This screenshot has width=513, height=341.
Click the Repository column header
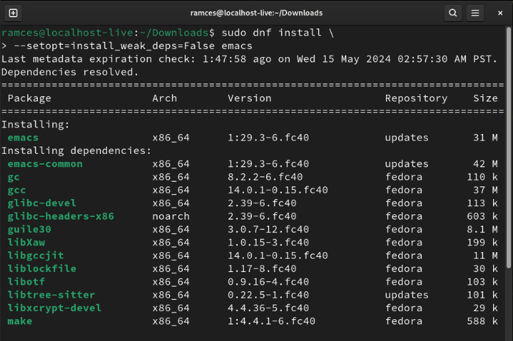pos(417,98)
